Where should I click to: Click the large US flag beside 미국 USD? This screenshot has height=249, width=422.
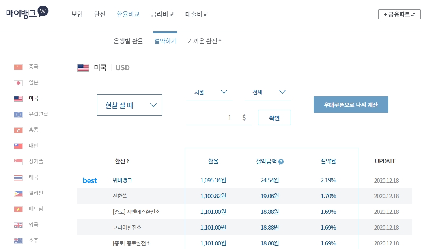[83, 68]
